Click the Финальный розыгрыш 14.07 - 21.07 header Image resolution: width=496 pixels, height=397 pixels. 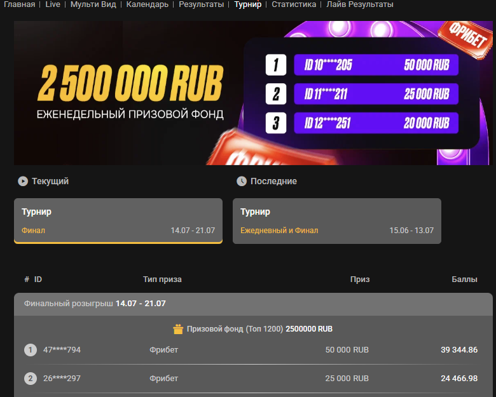(253, 304)
